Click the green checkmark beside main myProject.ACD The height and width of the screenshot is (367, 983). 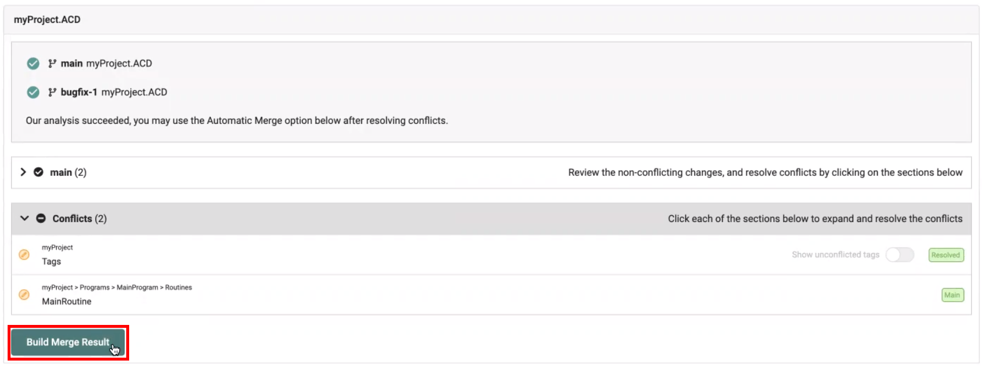[x=33, y=63]
